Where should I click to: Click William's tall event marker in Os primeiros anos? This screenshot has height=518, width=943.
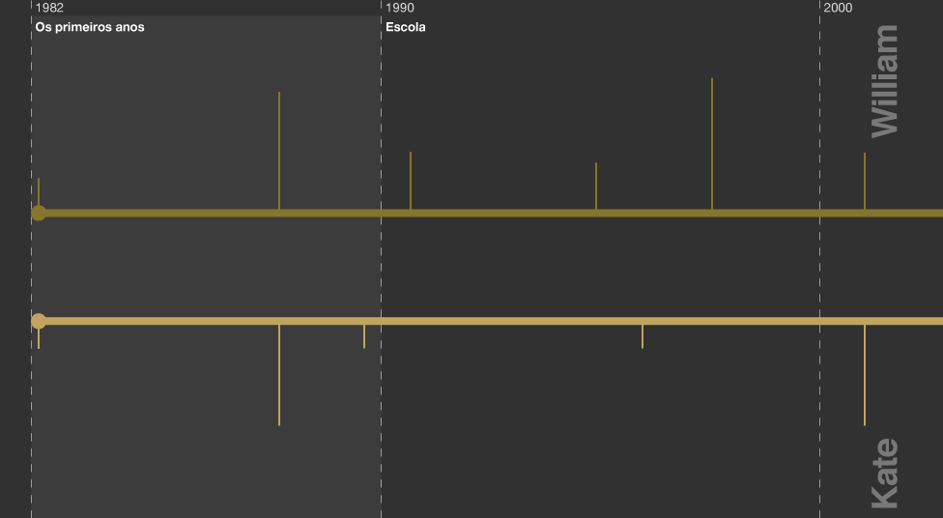pyautogui.click(x=279, y=150)
